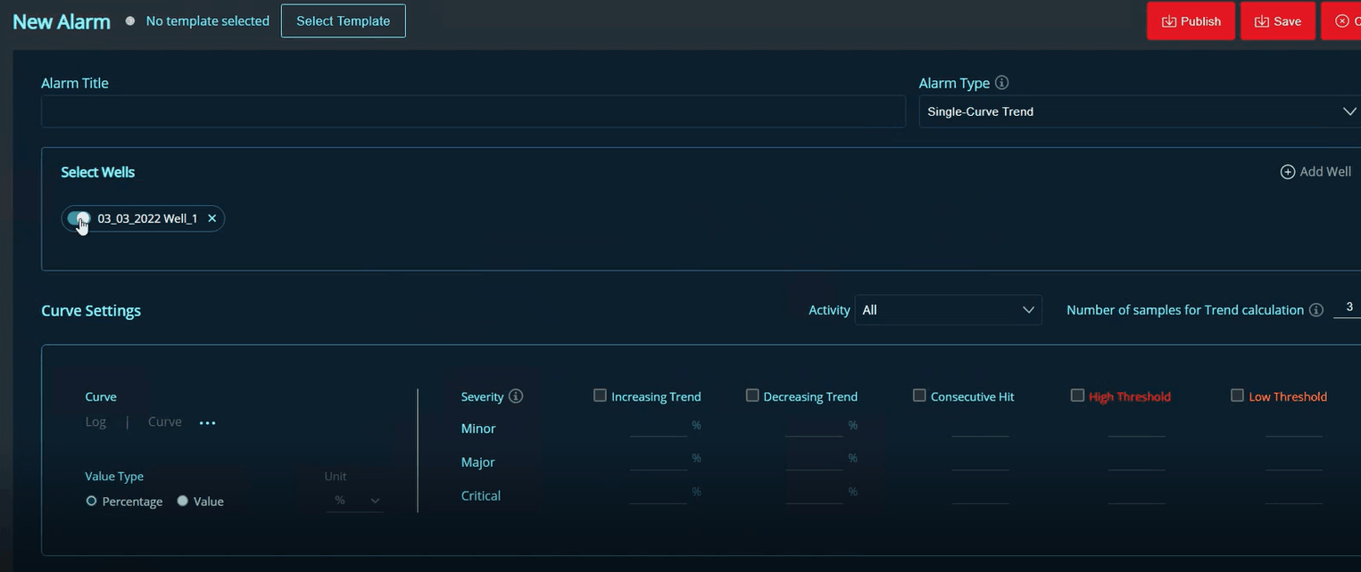The height and width of the screenshot is (572, 1361).
Task: Check the Consecutive Hit checkbox
Action: click(919, 396)
